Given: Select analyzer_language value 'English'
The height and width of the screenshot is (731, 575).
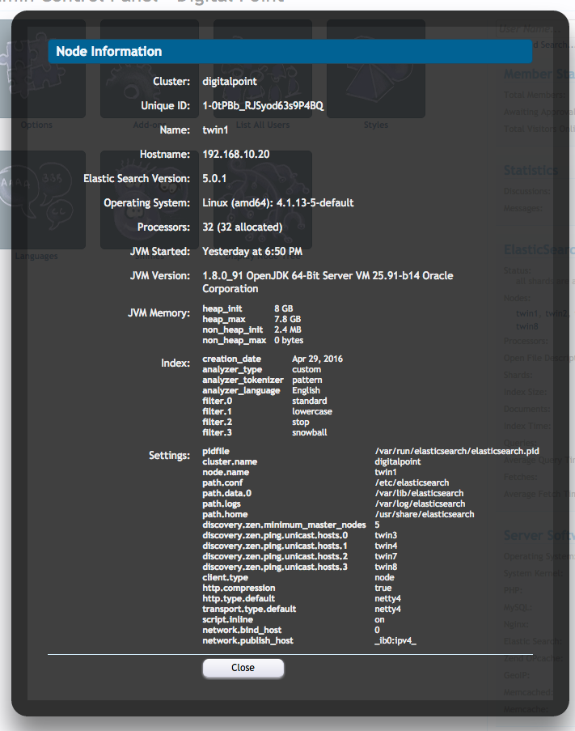Looking at the screenshot, I should point(306,390).
